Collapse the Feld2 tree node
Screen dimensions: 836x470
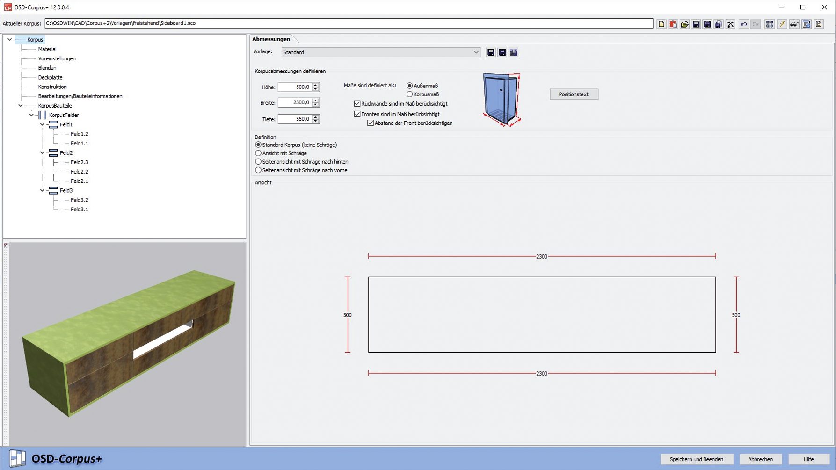(x=42, y=152)
